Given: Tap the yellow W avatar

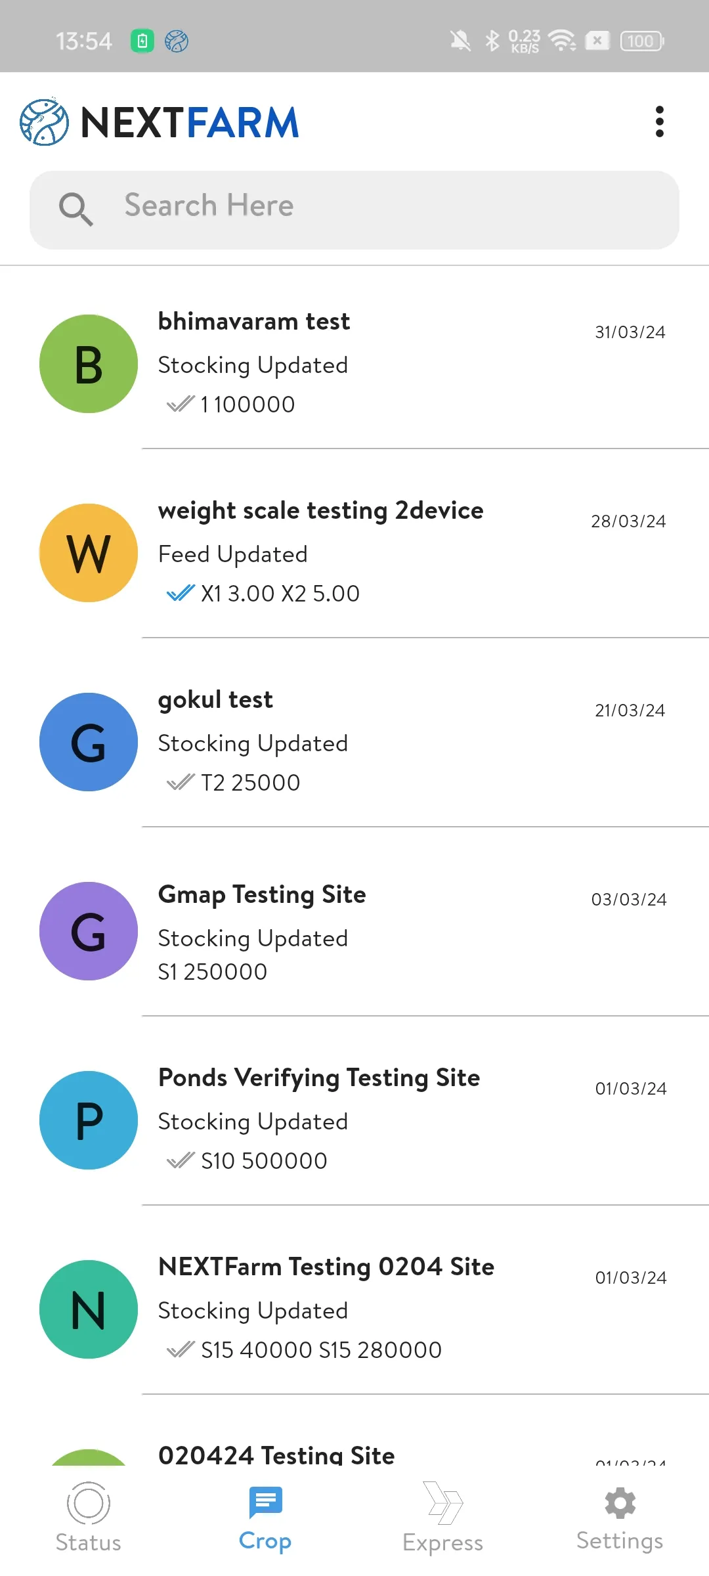Looking at the screenshot, I should click(x=89, y=553).
